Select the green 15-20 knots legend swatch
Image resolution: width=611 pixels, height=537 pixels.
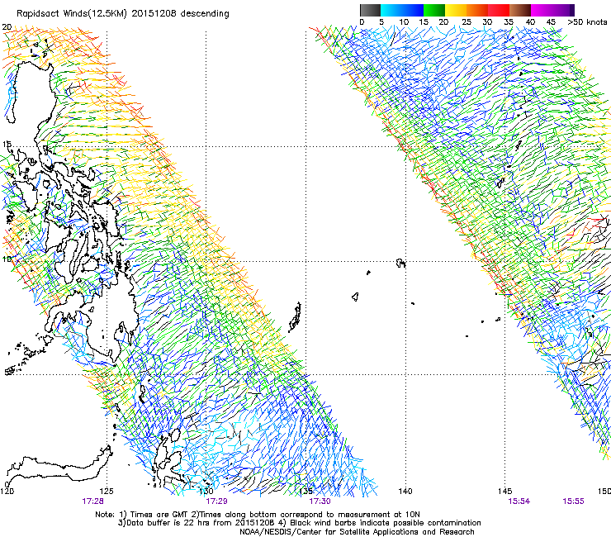[434, 10]
